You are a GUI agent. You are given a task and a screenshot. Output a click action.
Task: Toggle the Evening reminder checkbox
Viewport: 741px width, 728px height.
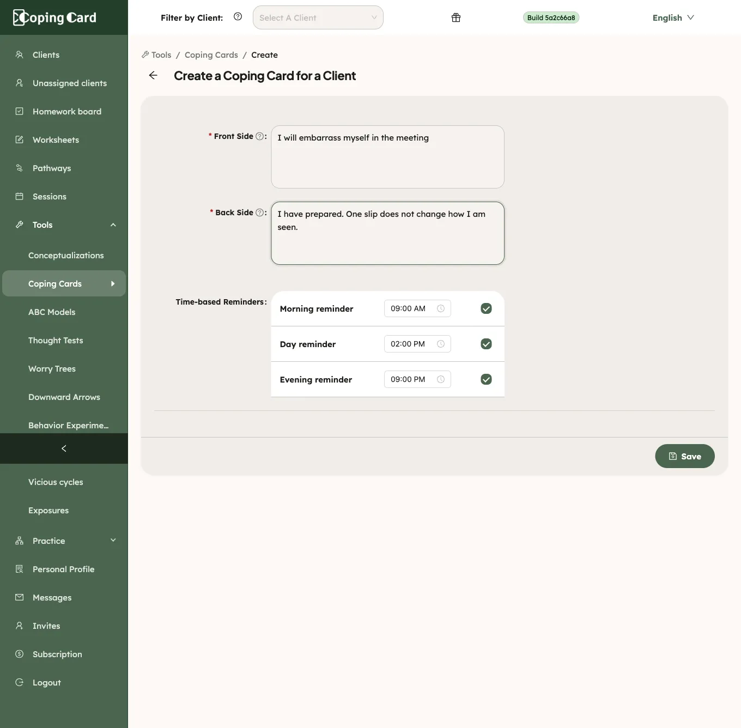pyautogui.click(x=487, y=379)
